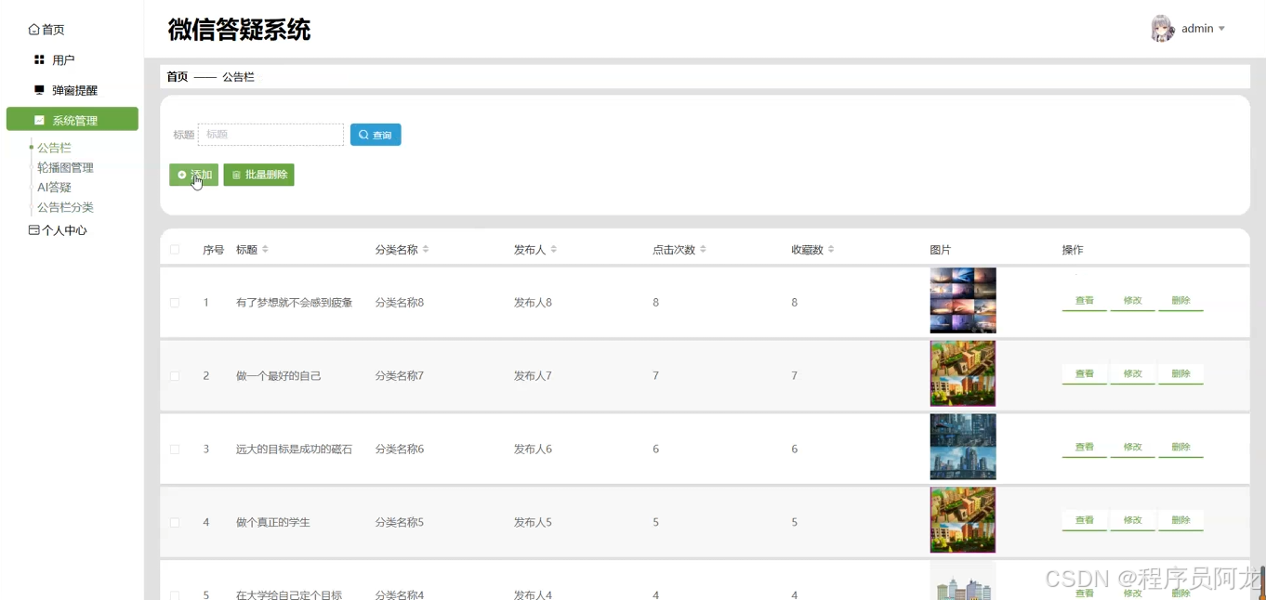Sort by 发布人 column arrows
The image size is (1266, 600).
coord(554,250)
